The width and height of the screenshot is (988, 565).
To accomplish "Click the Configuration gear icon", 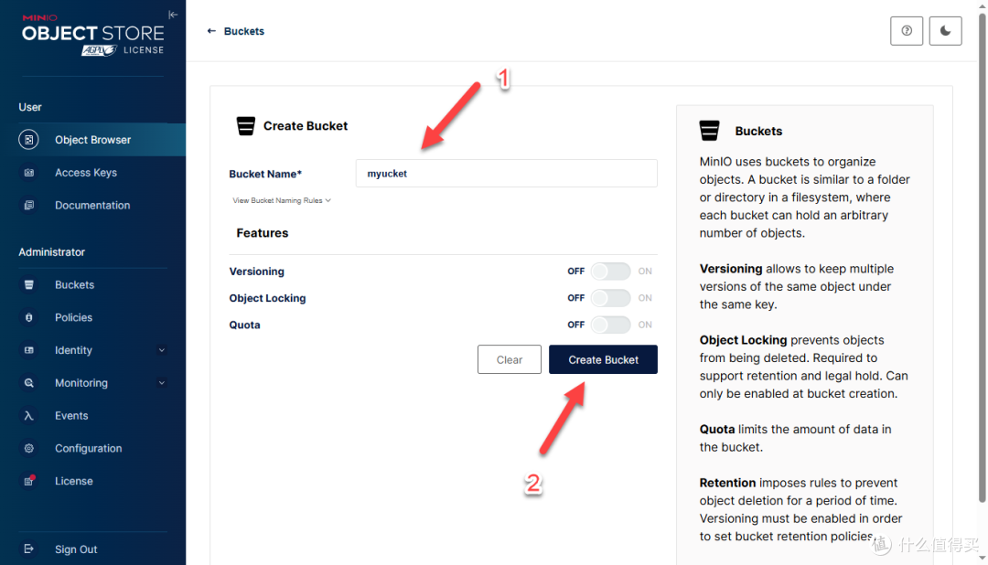I will 28,449.
